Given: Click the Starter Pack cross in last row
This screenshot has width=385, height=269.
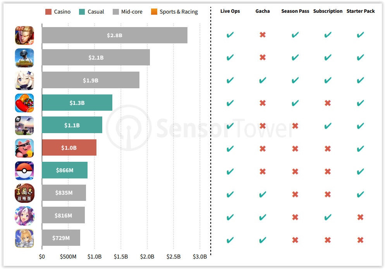Looking at the screenshot, I should pyautogui.click(x=360, y=240).
